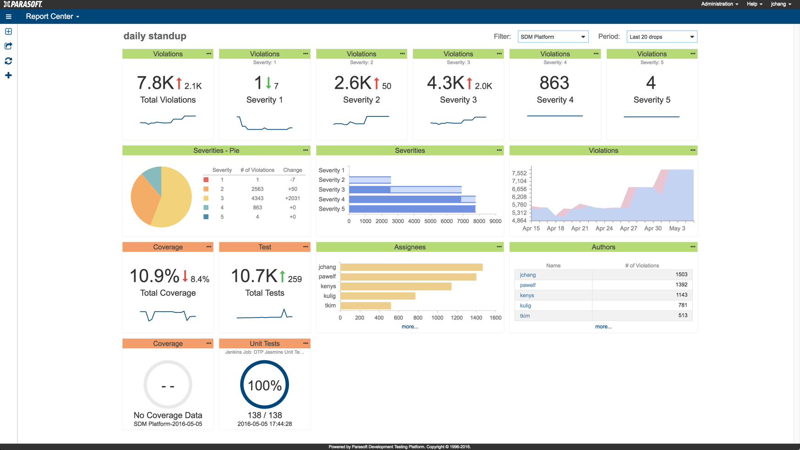Open options menu of Assignees widget
The width and height of the screenshot is (800, 450).
coord(499,247)
